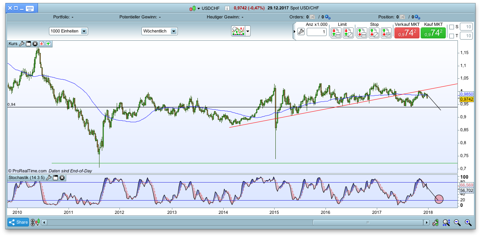The height and width of the screenshot is (237, 481).
Task: Zoom out using the minus magnifier icon
Action: (x=457, y=222)
